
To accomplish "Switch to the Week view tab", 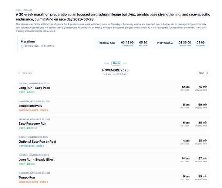I will click(x=107, y=63).
